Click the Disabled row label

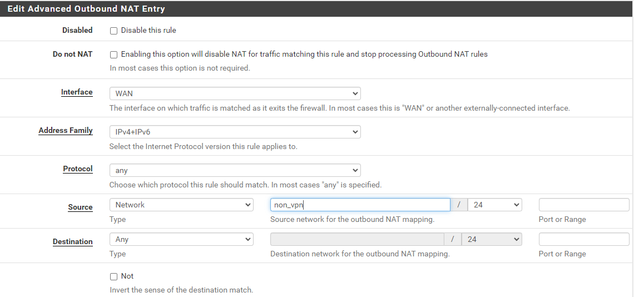point(77,30)
